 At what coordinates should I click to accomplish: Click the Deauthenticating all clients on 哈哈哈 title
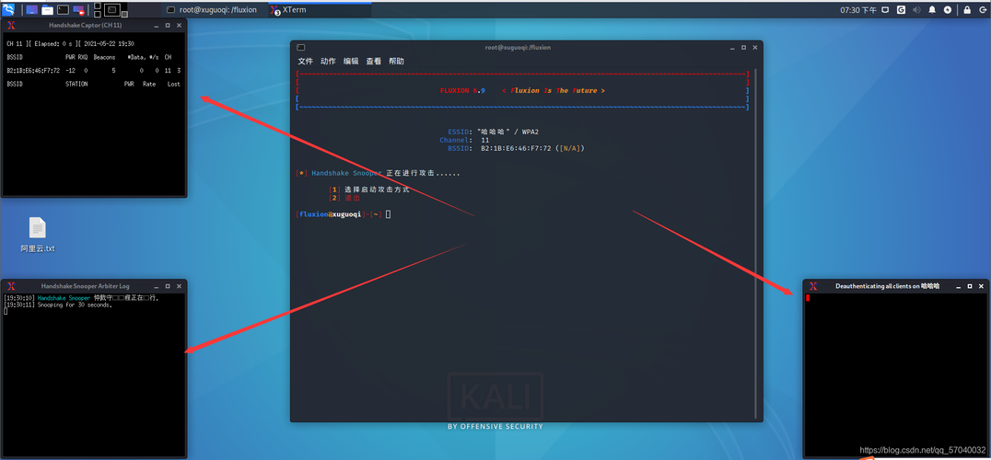pos(887,286)
